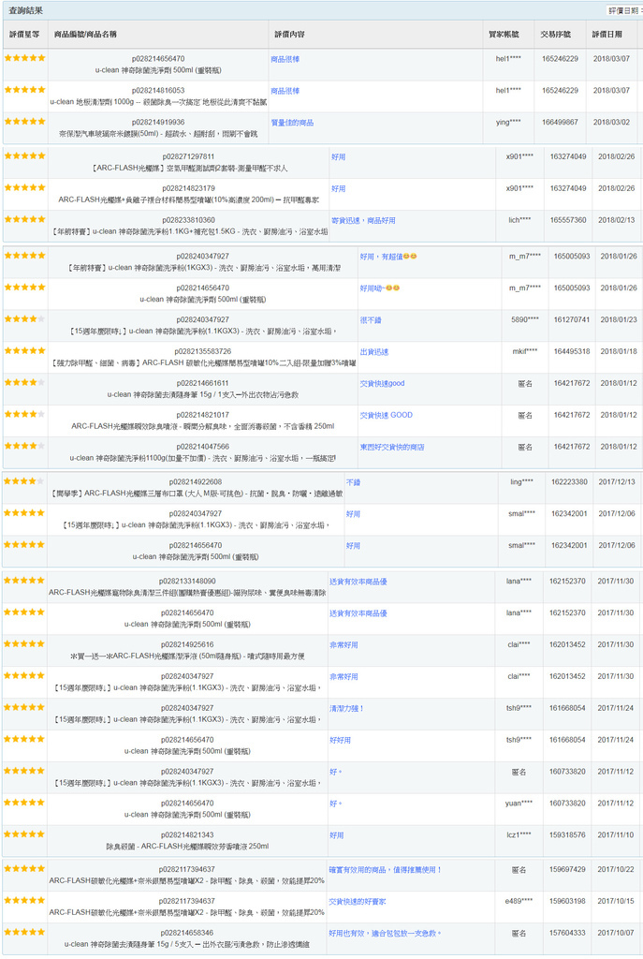Click transaction number 165557360
The width and height of the screenshot is (643, 959).
click(x=568, y=220)
